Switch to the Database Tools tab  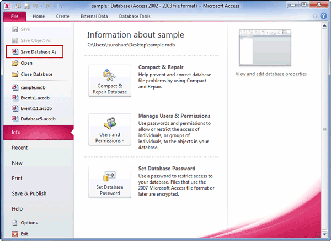pos(135,16)
